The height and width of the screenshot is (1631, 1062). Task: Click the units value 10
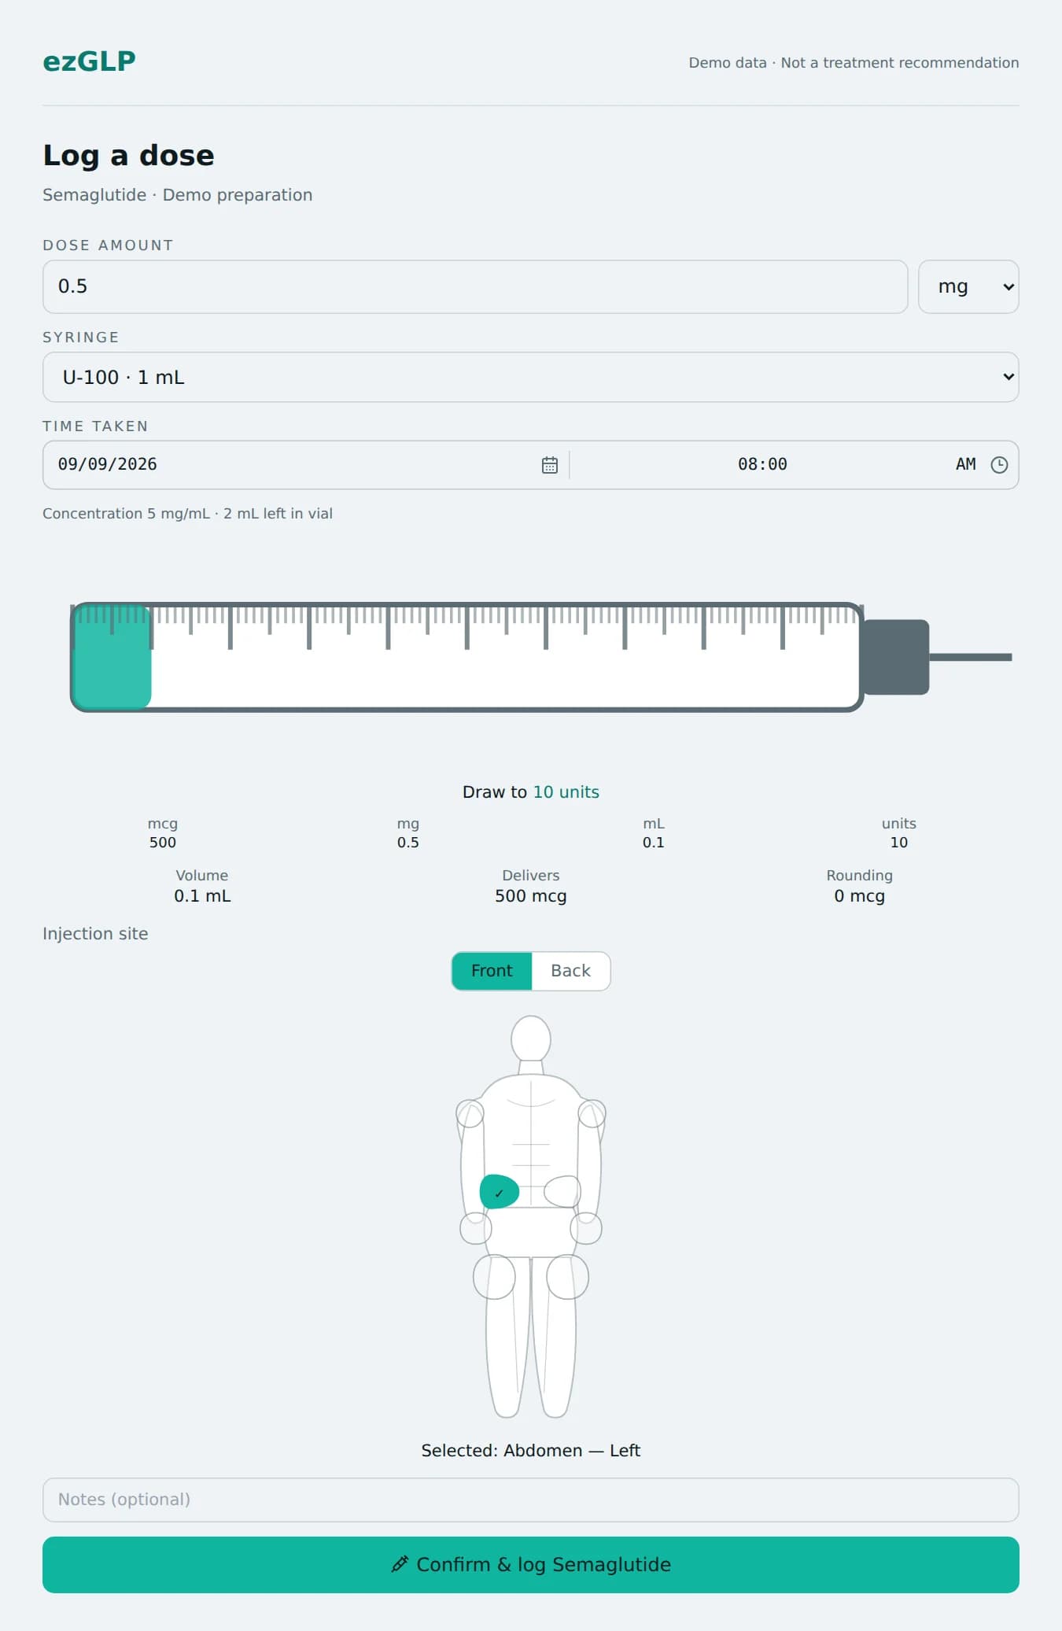click(x=898, y=842)
